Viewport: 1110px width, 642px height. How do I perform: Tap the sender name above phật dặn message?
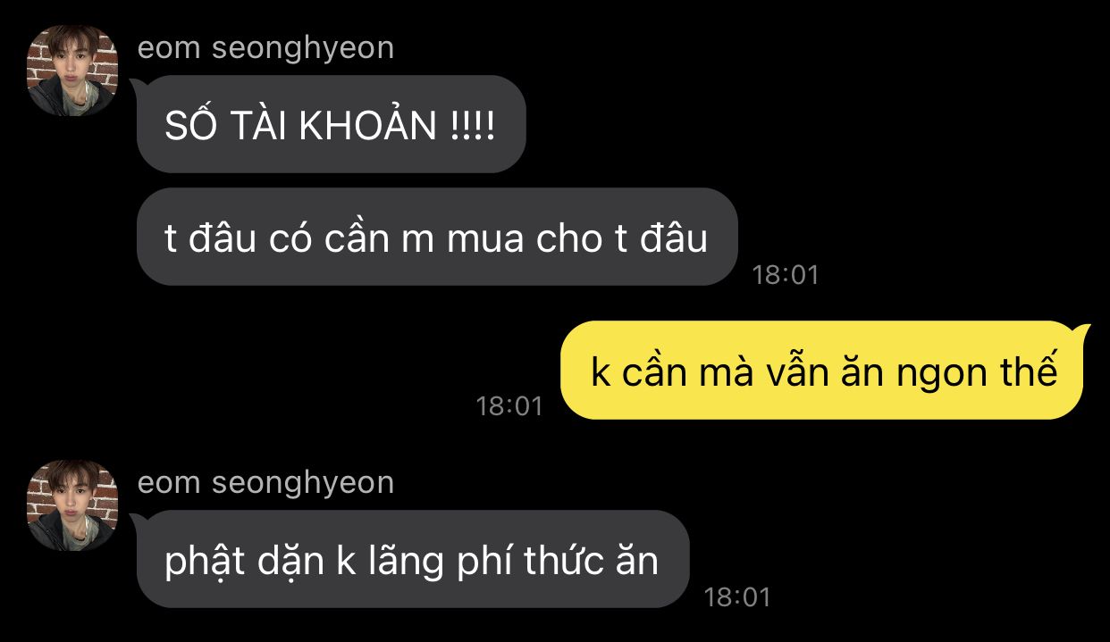265,482
